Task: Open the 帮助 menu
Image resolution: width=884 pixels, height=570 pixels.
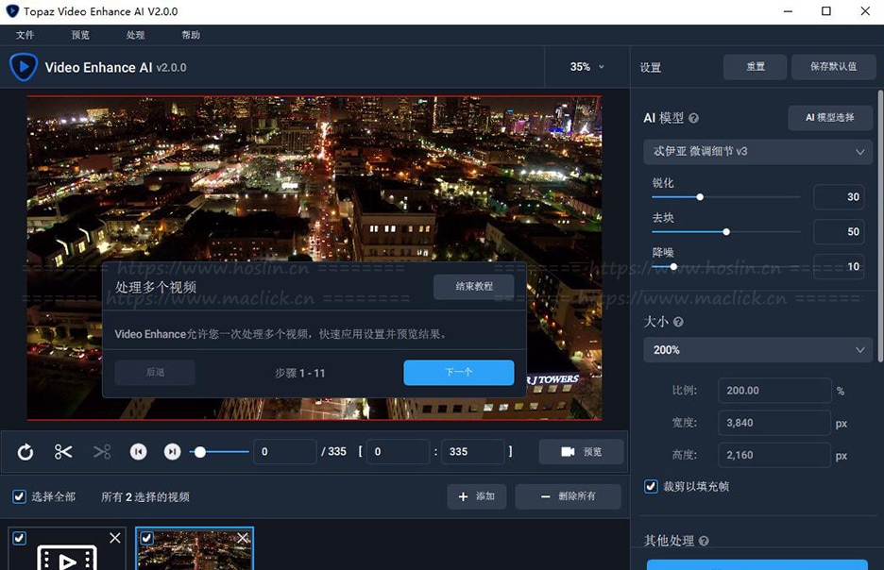Action: 191,35
